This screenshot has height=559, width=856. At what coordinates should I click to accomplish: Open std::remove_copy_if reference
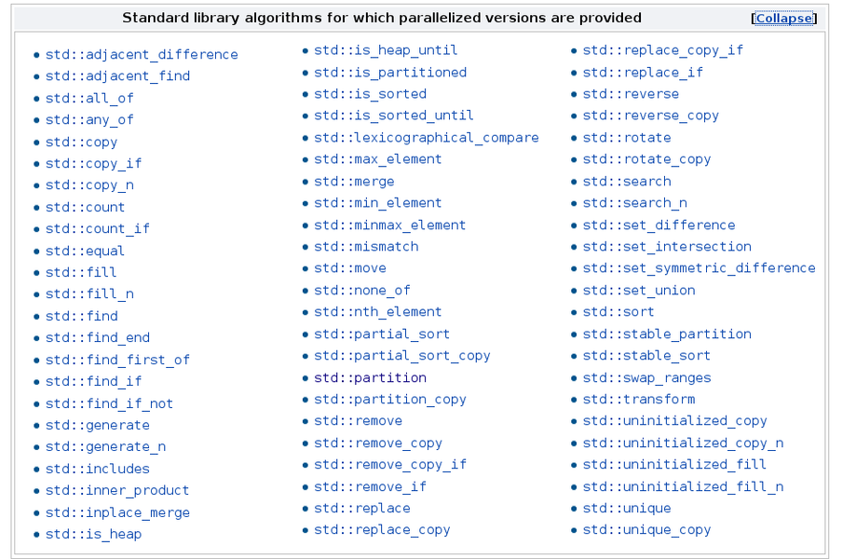point(389,465)
